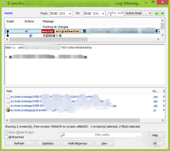Click the magnifier icon in Filter paths
Viewport: 170px width, 151px height.
(63, 135)
